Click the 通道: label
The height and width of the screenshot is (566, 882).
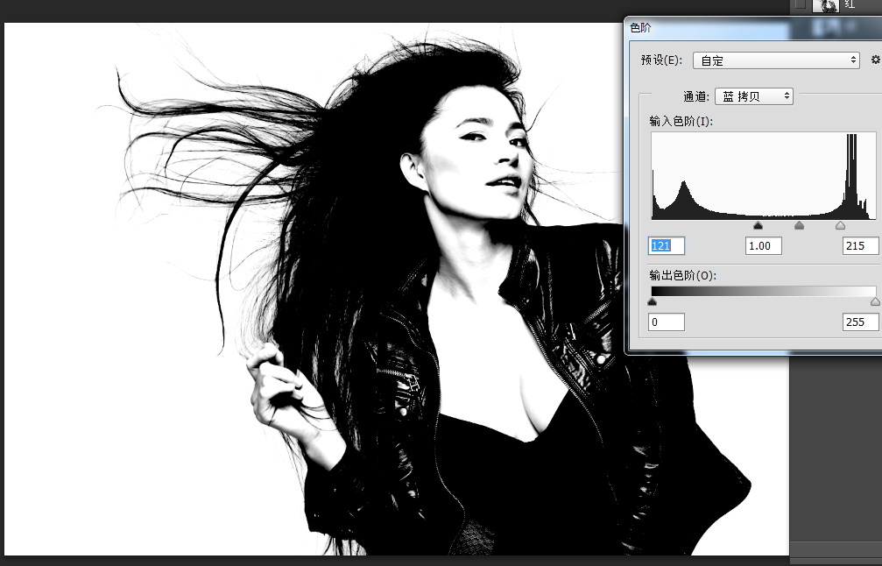click(x=696, y=96)
